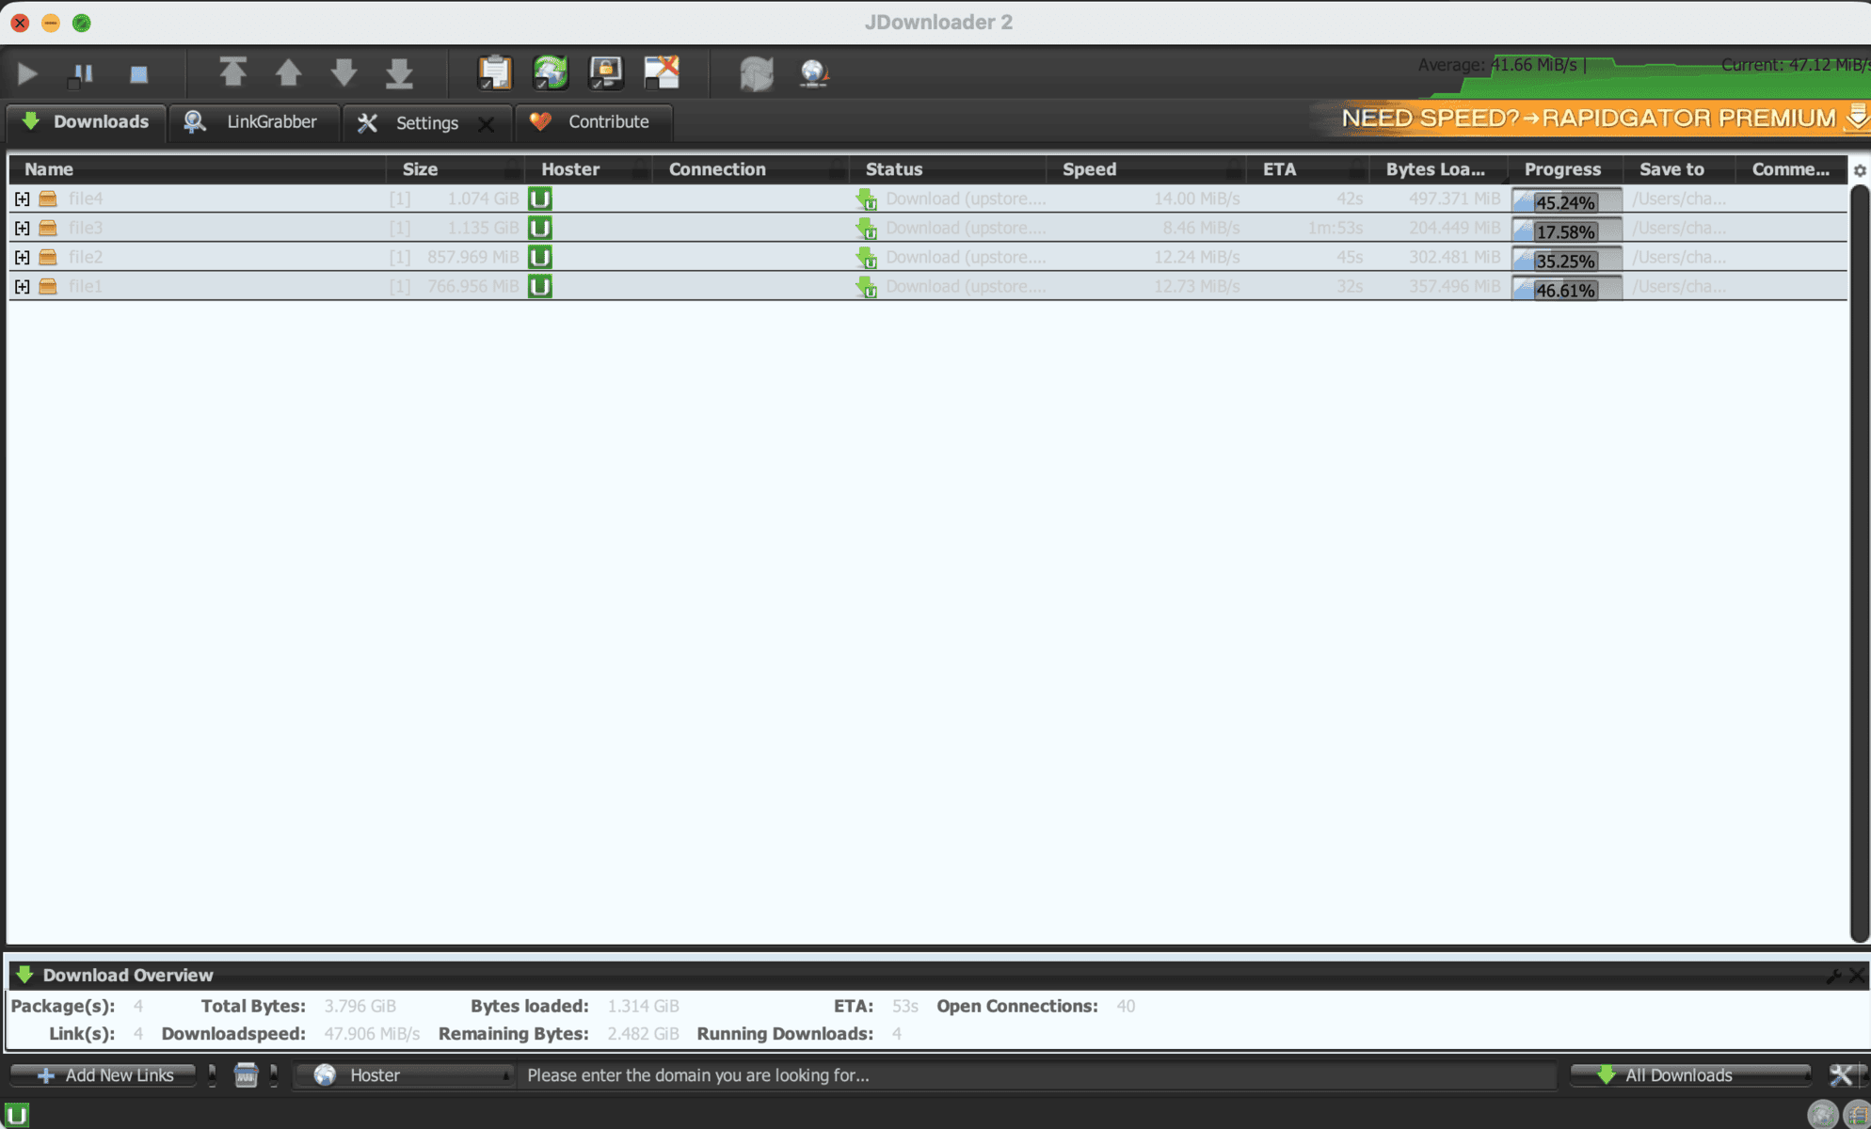Sort by the Bytes Loaded column header

[x=1439, y=169]
